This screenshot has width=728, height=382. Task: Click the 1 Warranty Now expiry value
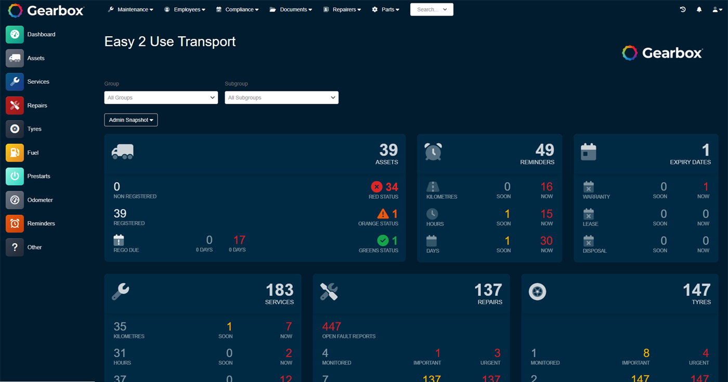click(x=706, y=187)
